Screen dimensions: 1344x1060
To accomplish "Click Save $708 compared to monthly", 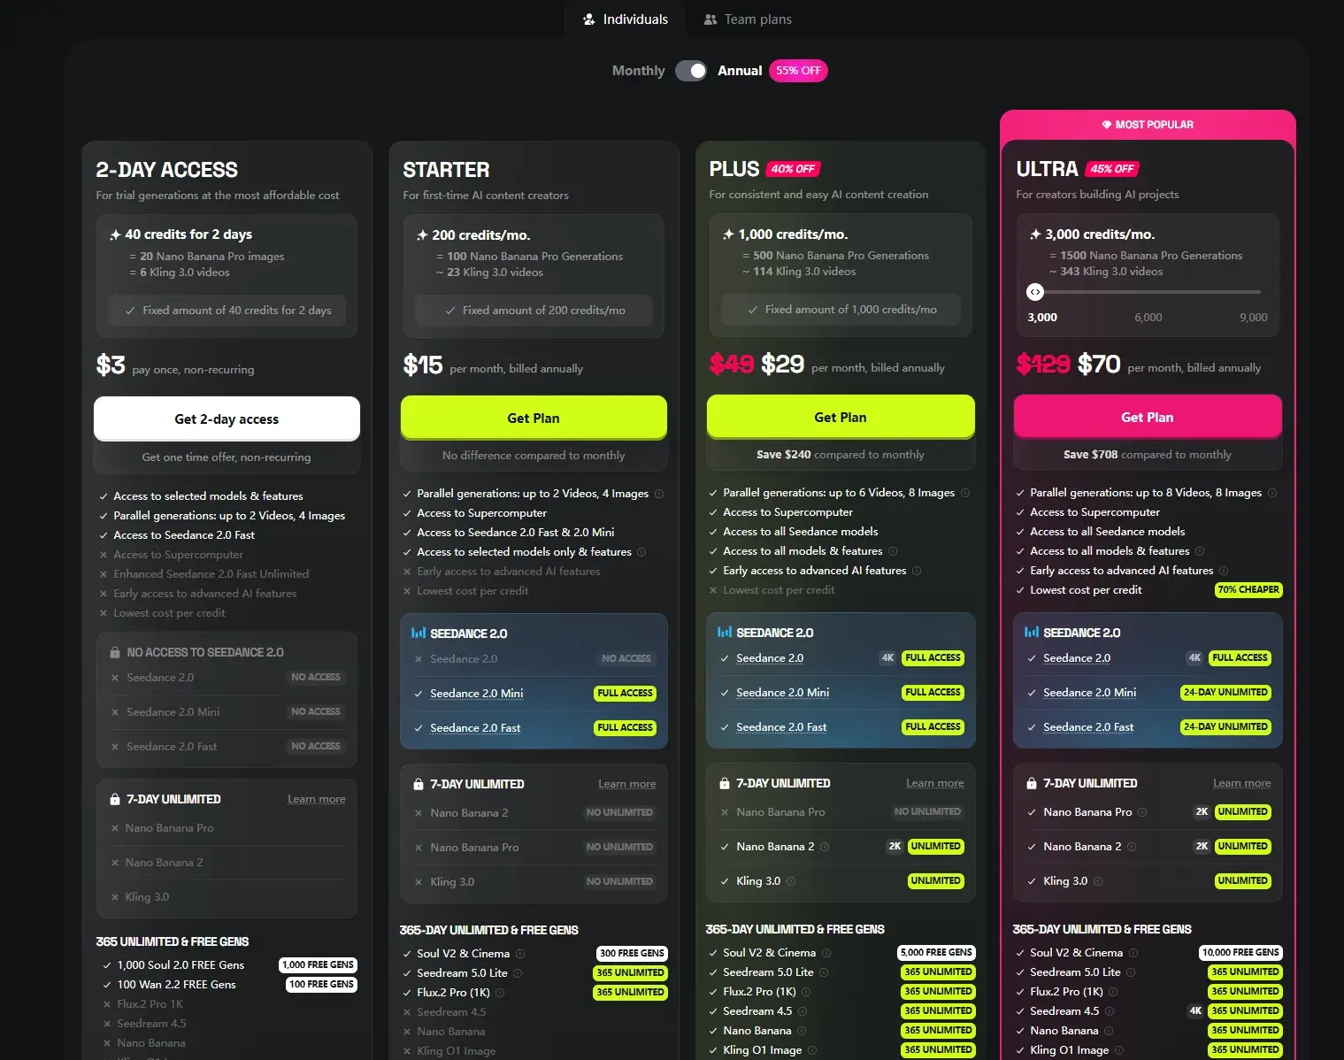I will point(1148,455).
